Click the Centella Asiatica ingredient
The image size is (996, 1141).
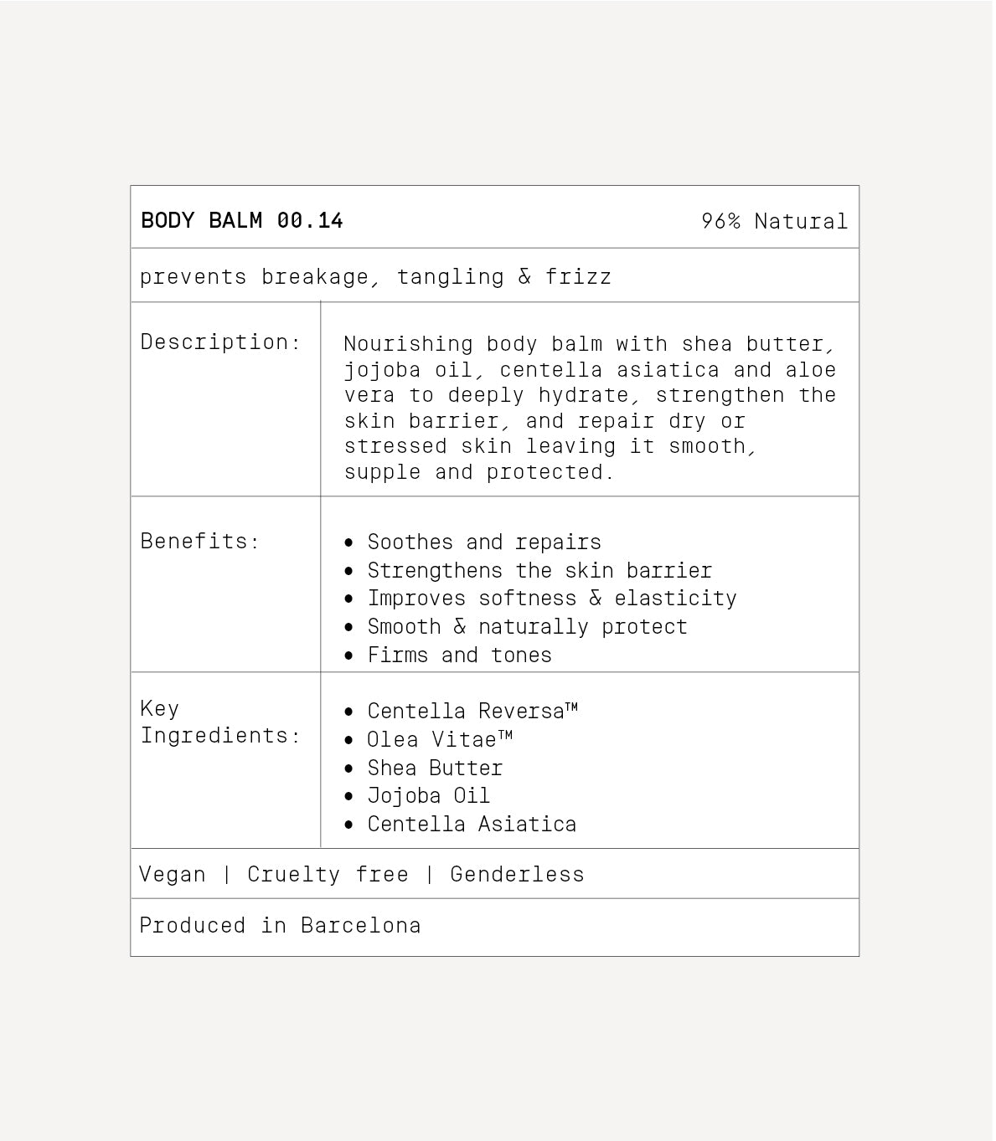point(471,825)
